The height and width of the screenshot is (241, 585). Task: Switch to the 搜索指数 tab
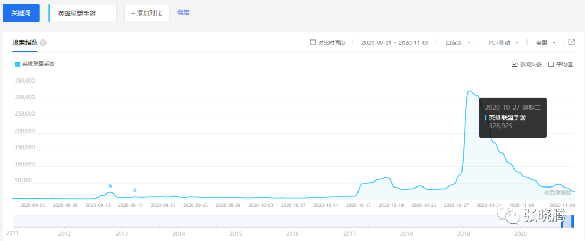(x=24, y=43)
